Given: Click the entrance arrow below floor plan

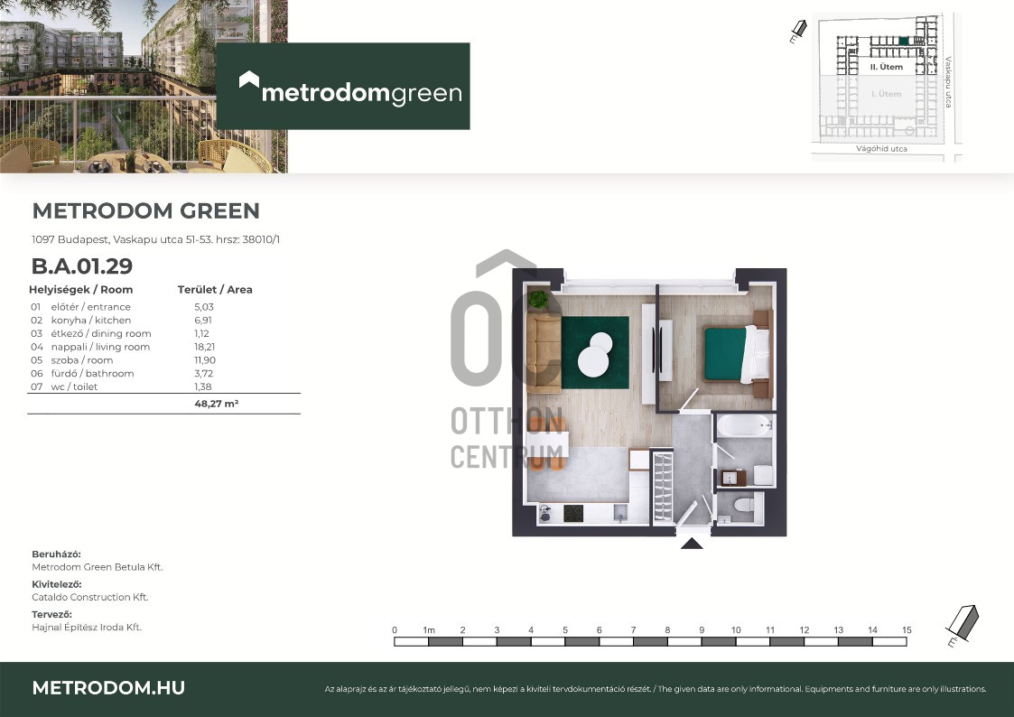Looking at the screenshot, I should point(692,544).
